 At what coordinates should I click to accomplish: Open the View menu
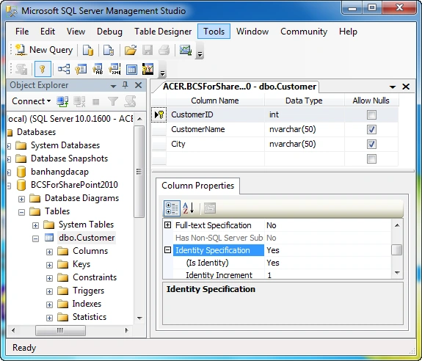(x=76, y=32)
